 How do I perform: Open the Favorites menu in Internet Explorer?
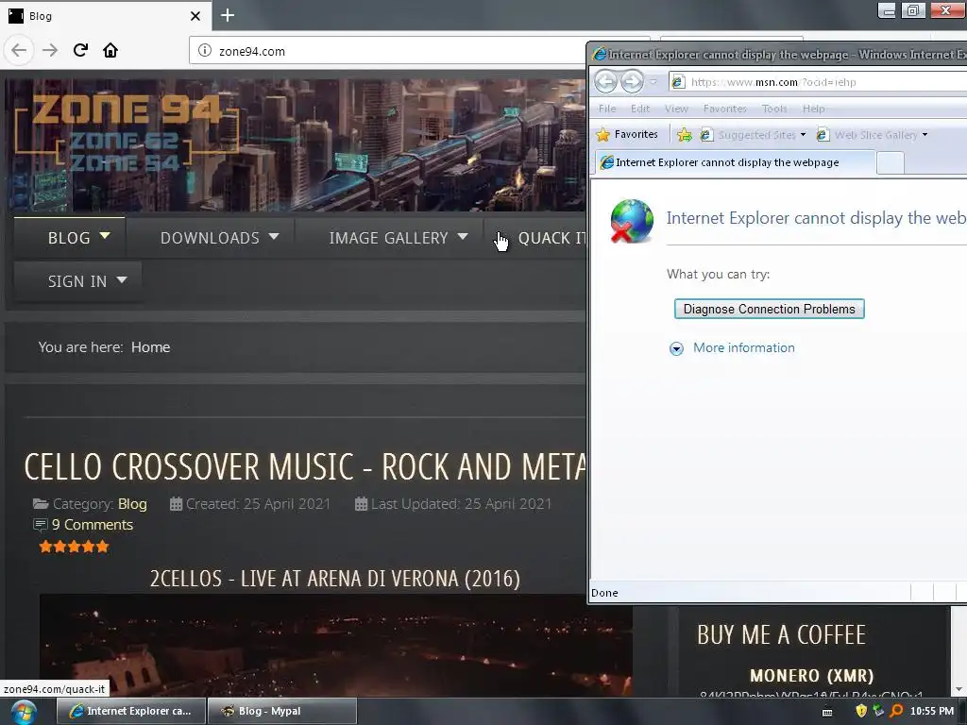tap(724, 109)
